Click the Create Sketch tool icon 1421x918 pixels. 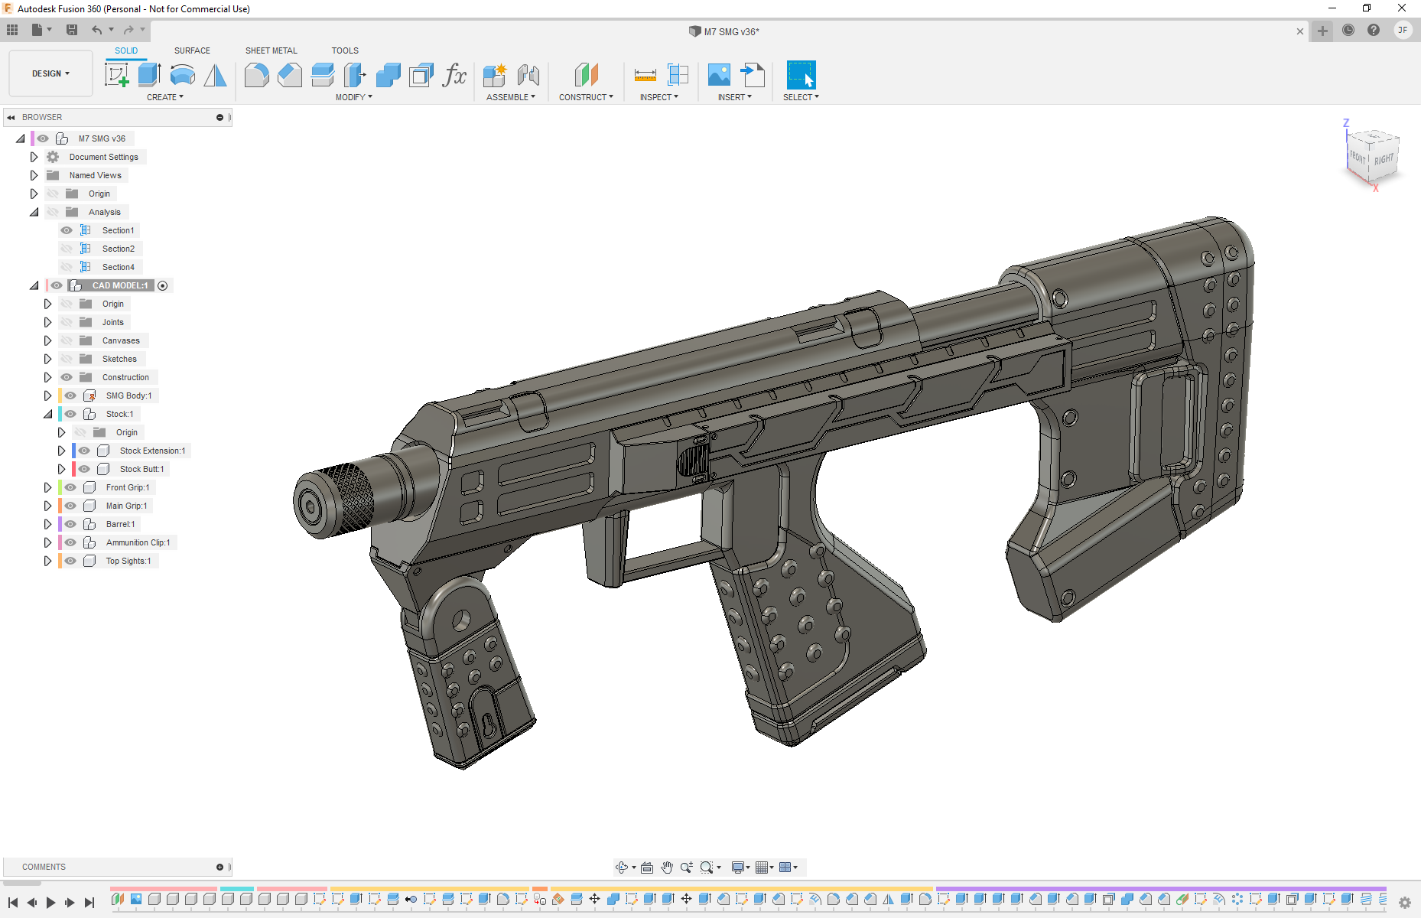coord(116,75)
